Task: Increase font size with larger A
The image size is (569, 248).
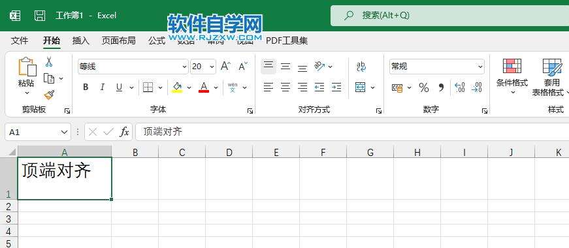Action: point(226,67)
